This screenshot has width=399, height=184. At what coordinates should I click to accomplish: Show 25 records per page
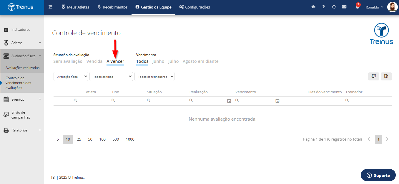(79, 139)
